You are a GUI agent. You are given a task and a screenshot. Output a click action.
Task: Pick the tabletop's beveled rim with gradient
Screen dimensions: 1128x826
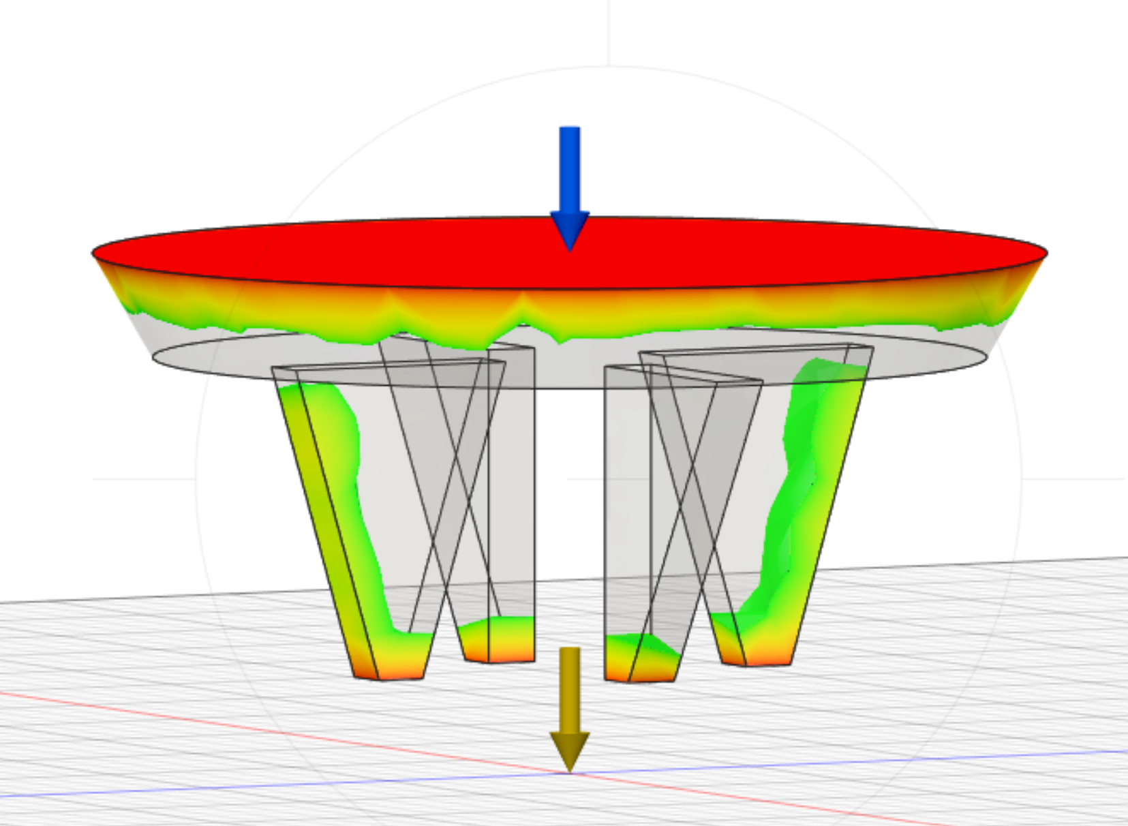point(570,315)
